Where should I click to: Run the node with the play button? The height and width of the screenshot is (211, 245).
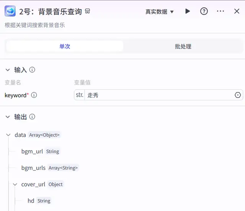click(x=188, y=11)
